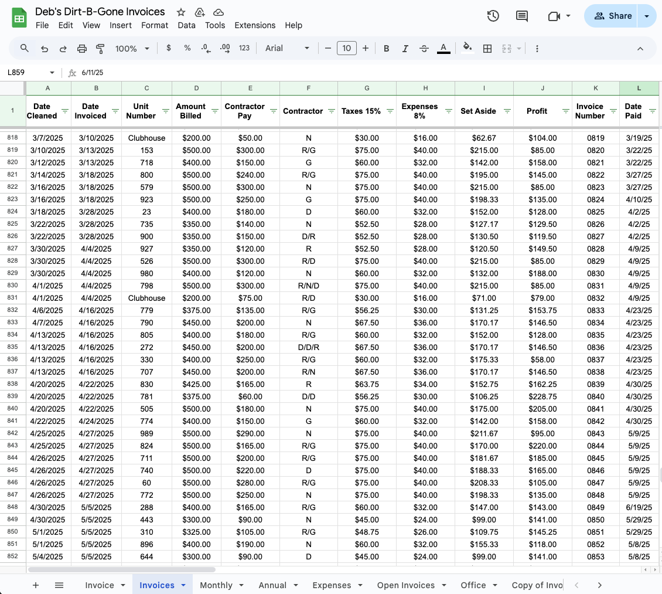Click the Format as percent icon
This screenshot has width=662, height=594.
pyautogui.click(x=187, y=48)
